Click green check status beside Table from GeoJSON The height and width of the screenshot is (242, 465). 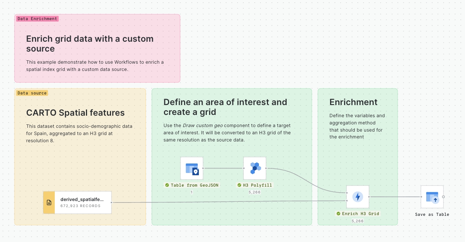coord(167,185)
